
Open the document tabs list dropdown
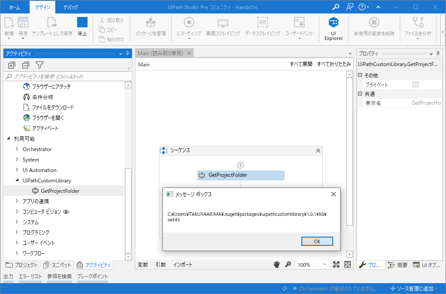(x=350, y=53)
